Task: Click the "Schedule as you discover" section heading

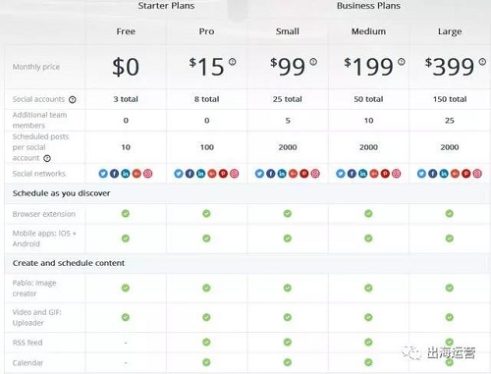Action: point(61,193)
